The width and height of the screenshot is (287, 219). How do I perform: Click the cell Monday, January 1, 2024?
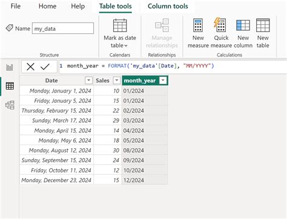click(x=57, y=91)
